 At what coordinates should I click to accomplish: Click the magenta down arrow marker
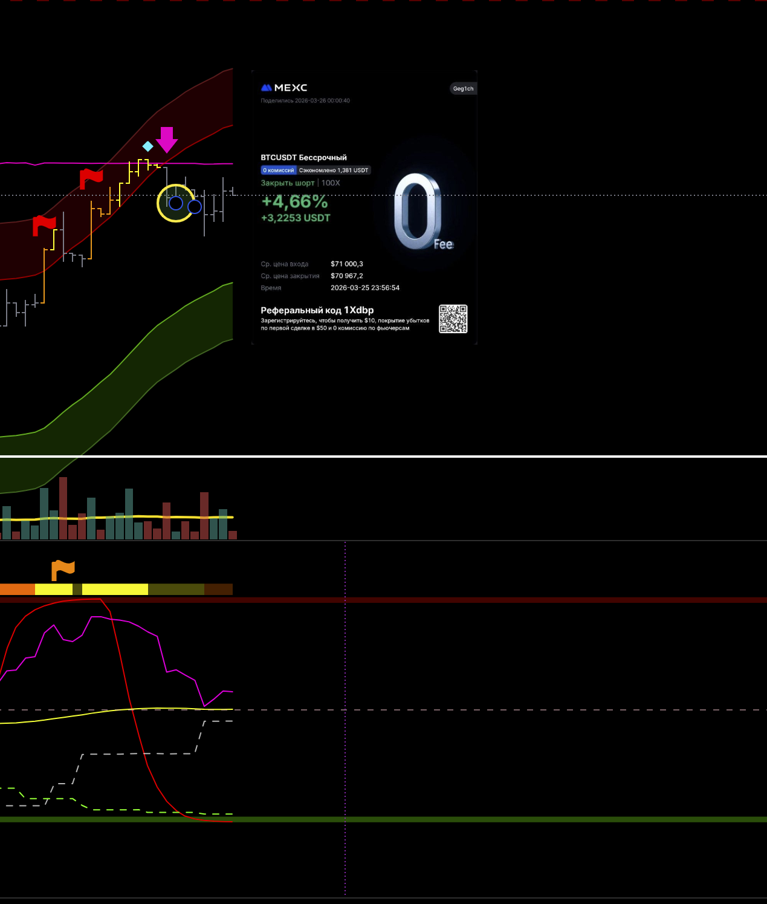167,140
